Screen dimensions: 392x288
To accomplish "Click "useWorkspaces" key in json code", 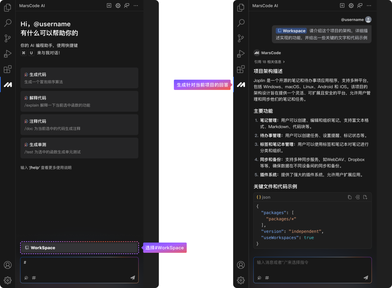I will tap(280, 238).
